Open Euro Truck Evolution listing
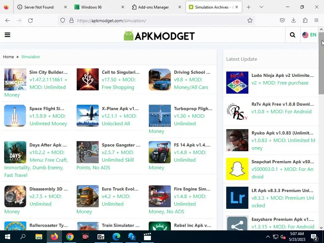The image size is (324, 243). point(120,189)
